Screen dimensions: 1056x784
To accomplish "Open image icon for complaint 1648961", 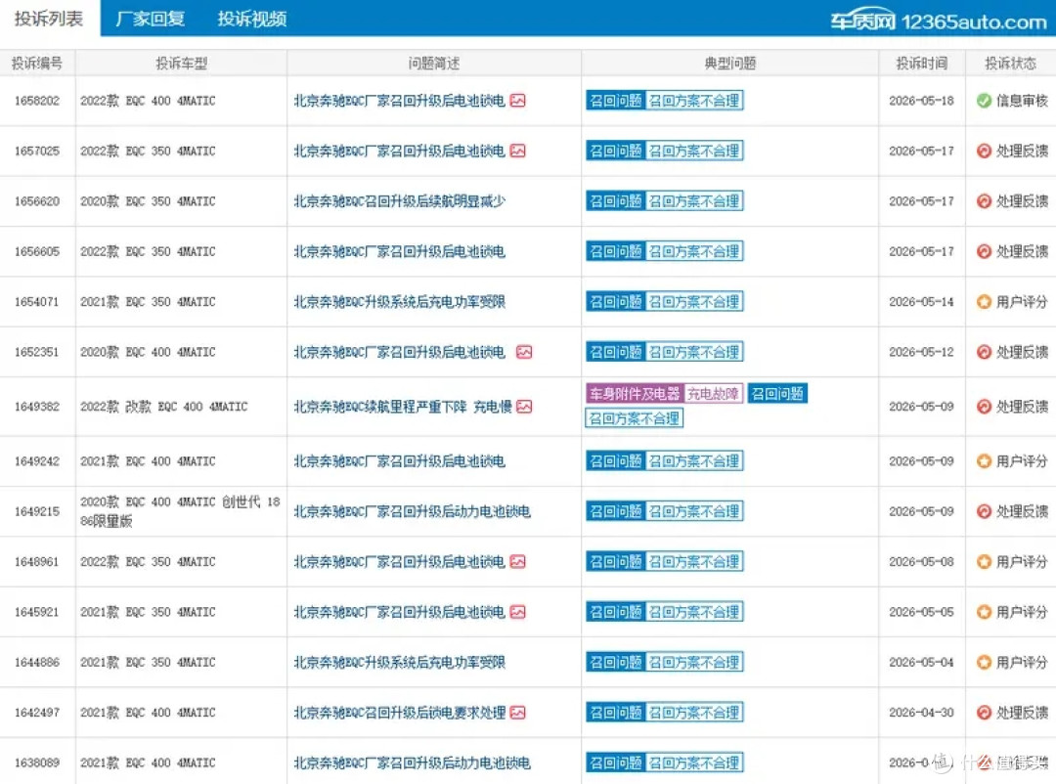I will (x=517, y=561).
